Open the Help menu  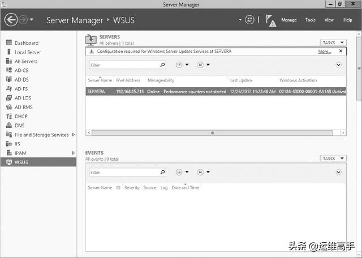347,20
